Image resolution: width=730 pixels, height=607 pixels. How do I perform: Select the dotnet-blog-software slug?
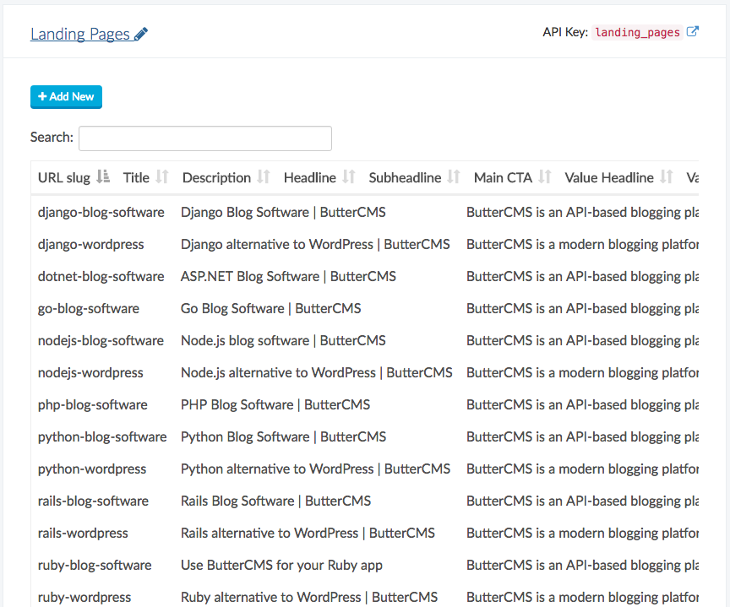(101, 276)
